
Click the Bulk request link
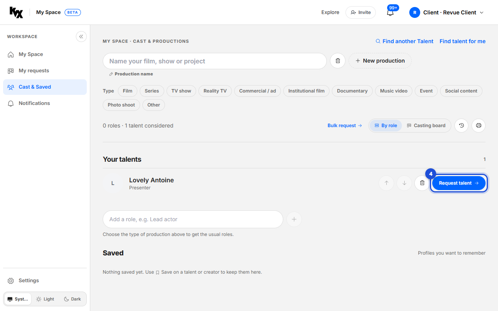[x=345, y=126]
